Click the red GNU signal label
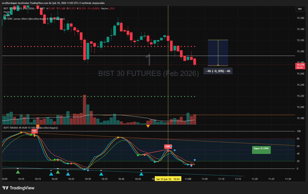 (168, 146)
